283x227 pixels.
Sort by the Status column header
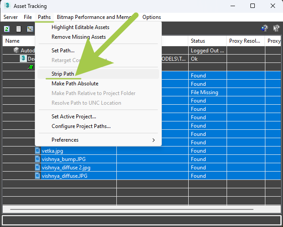(207, 41)
